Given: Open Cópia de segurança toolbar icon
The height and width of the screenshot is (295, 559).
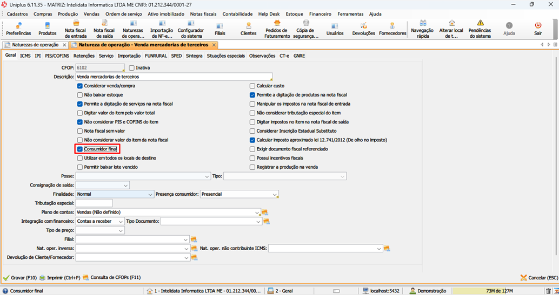Looking at the screenshot, I should [x=305, y=29].
